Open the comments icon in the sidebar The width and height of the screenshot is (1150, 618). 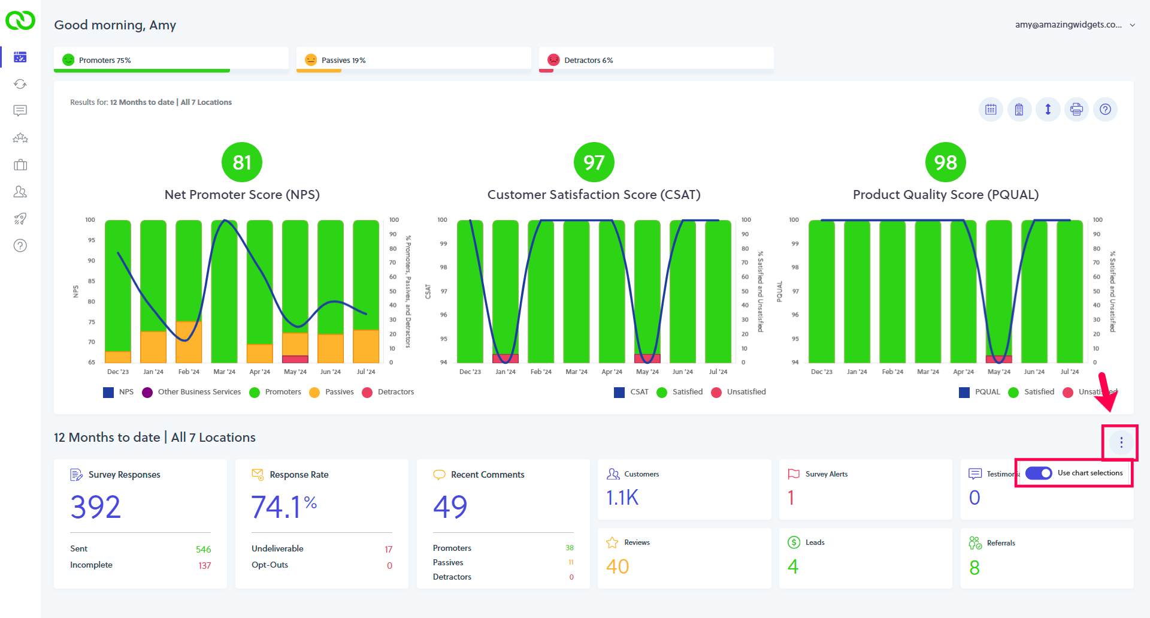pyautogui.click(x=20, y=111)
